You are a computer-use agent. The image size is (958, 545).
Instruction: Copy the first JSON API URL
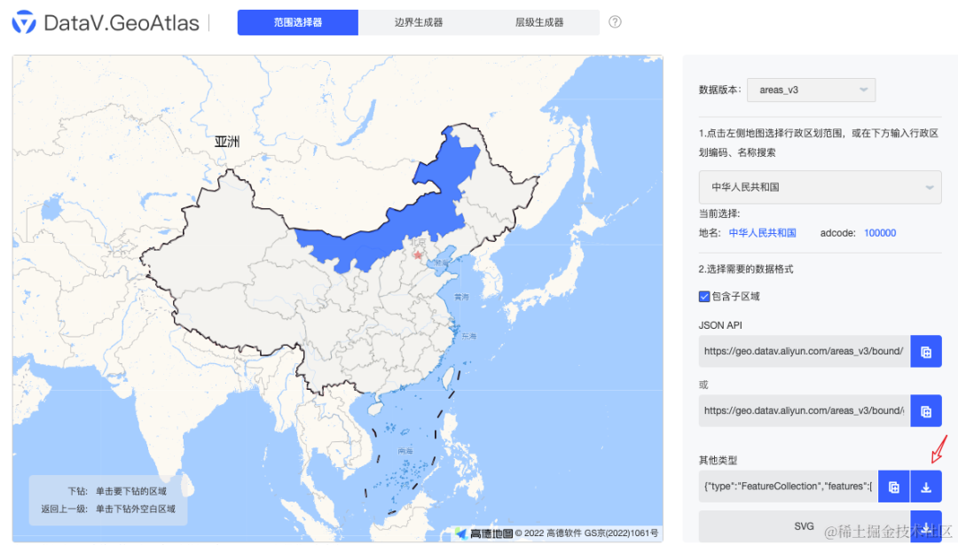click(x=925, y=352)
